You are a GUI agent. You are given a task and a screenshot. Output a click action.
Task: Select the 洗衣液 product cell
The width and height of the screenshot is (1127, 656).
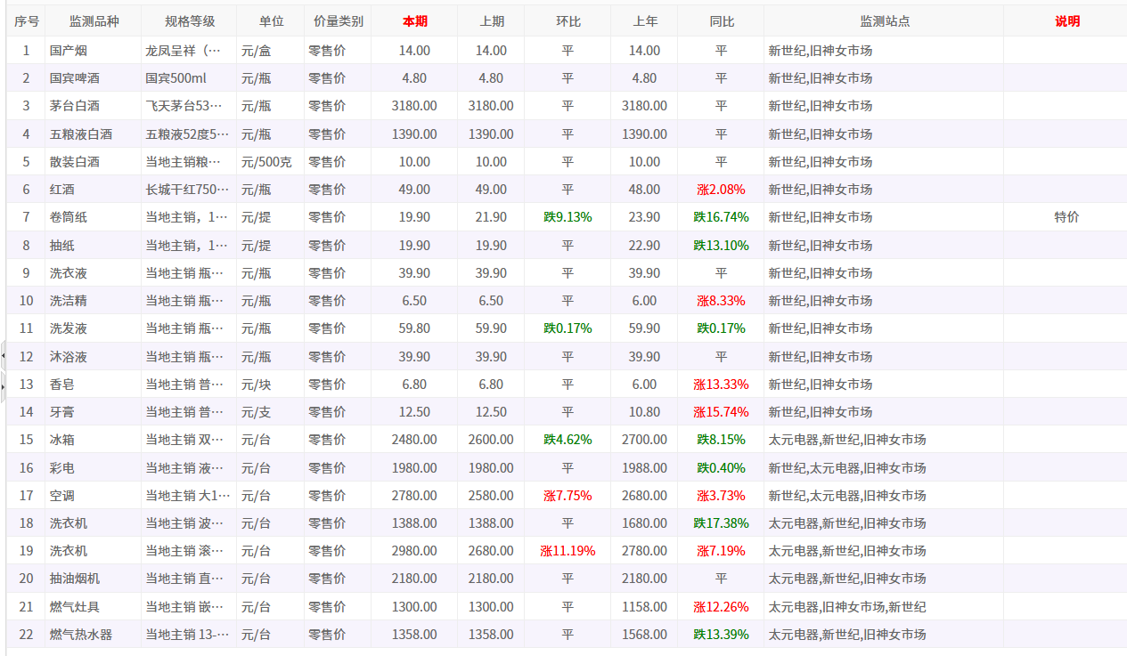click(x=93, y=273)
